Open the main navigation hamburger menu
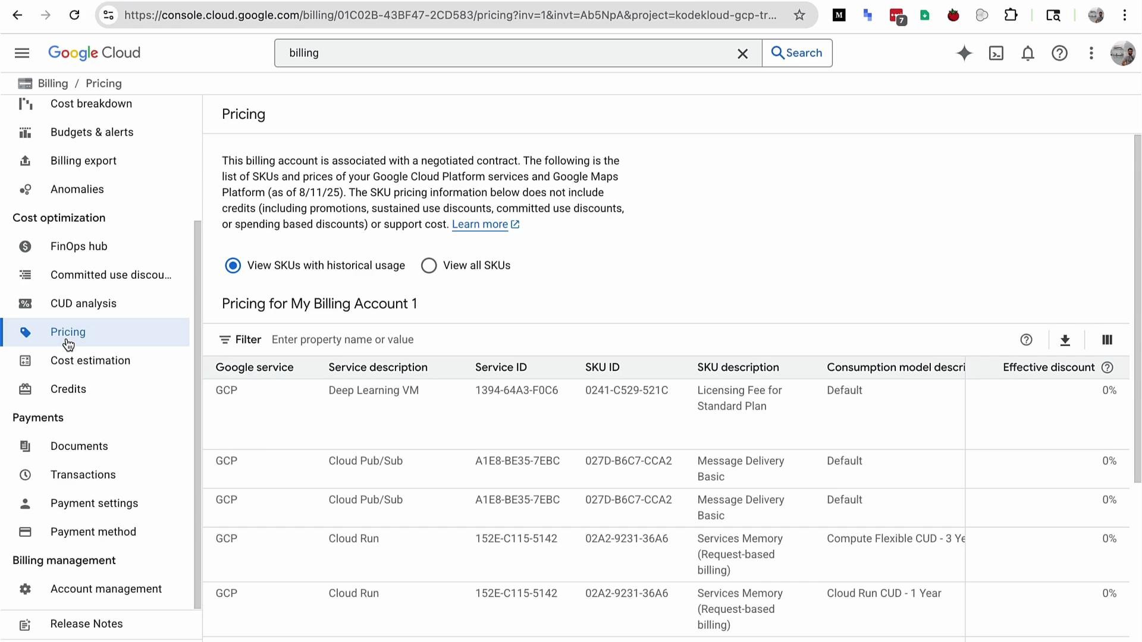Viewport: 1142px width, 642px height. [22, 53]
